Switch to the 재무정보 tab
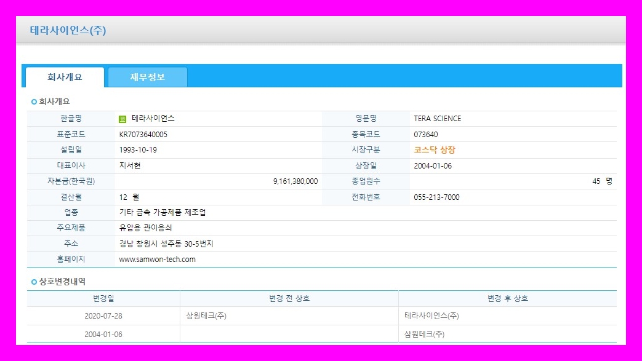The image size is (642, 361). (x=147, y=77)
